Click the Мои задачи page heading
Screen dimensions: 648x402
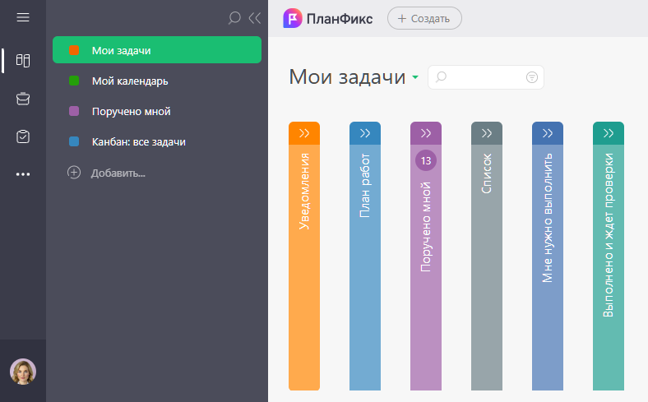tap(347, 76)
